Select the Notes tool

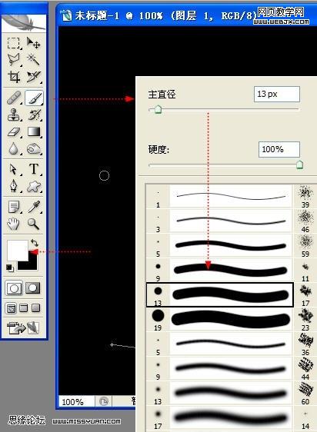click(14, 207)
